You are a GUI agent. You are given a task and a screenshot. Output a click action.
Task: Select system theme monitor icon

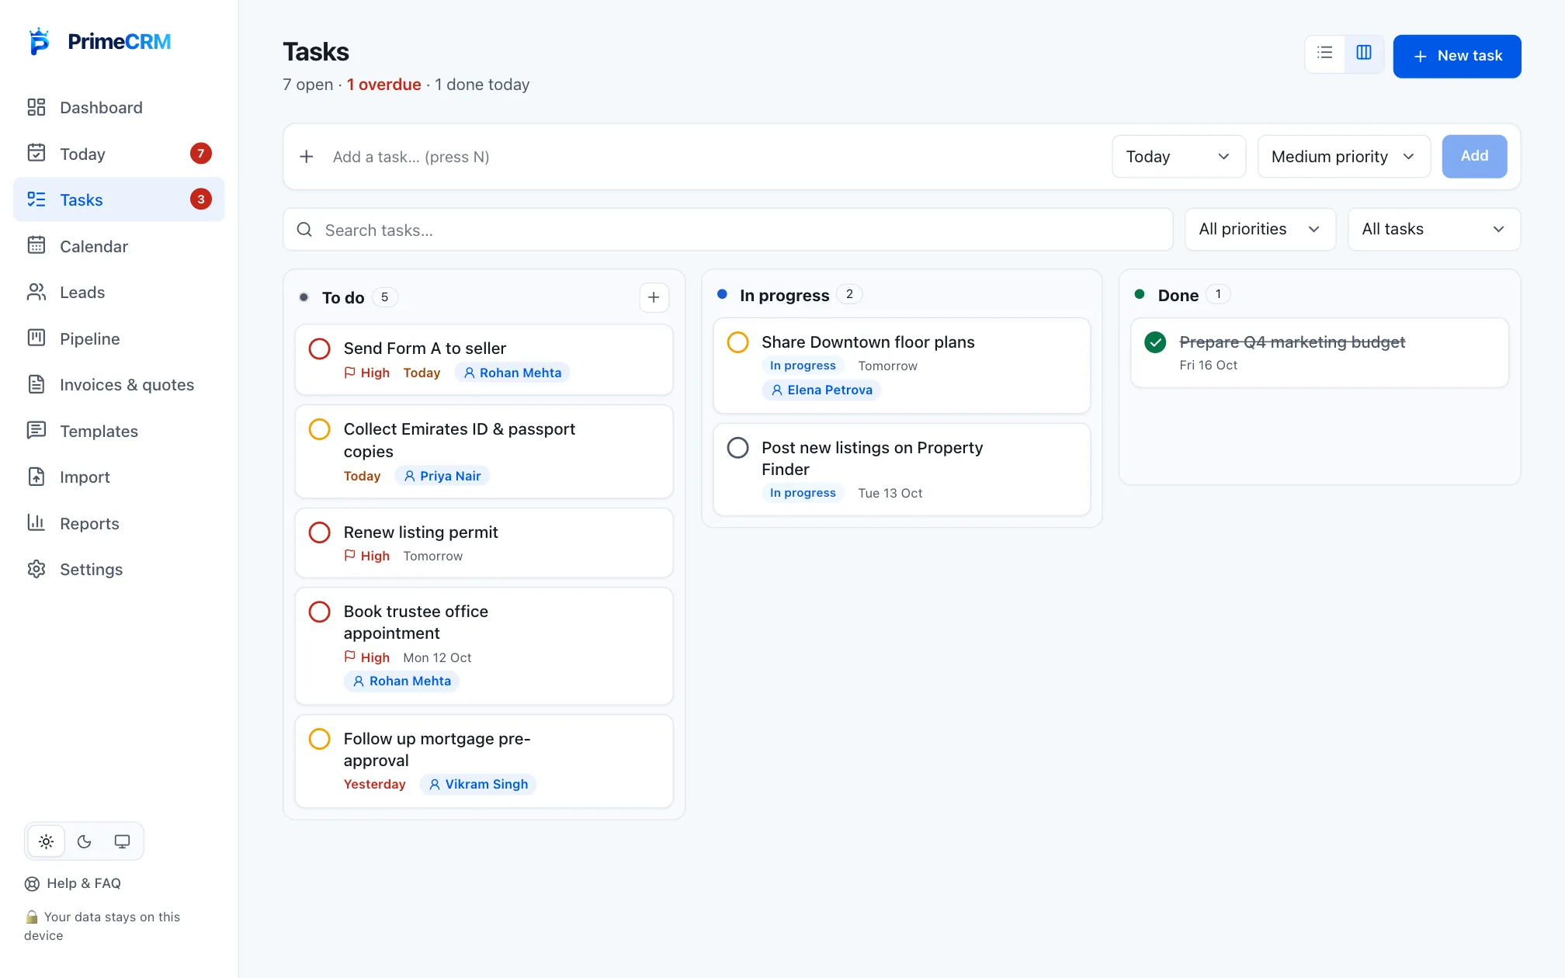coord(123,841)
